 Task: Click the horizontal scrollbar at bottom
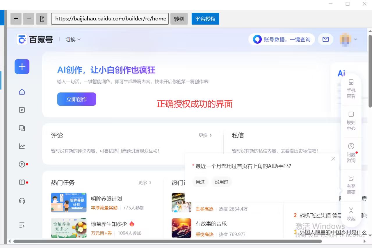click(x=167, y=241)
